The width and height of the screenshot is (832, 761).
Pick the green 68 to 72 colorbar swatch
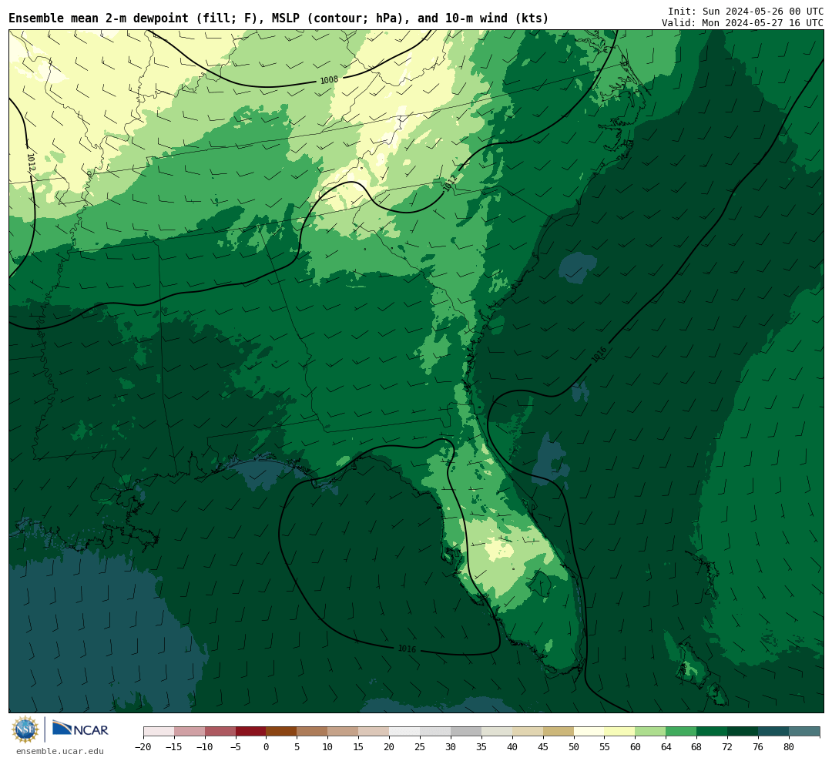pos(712,732)
